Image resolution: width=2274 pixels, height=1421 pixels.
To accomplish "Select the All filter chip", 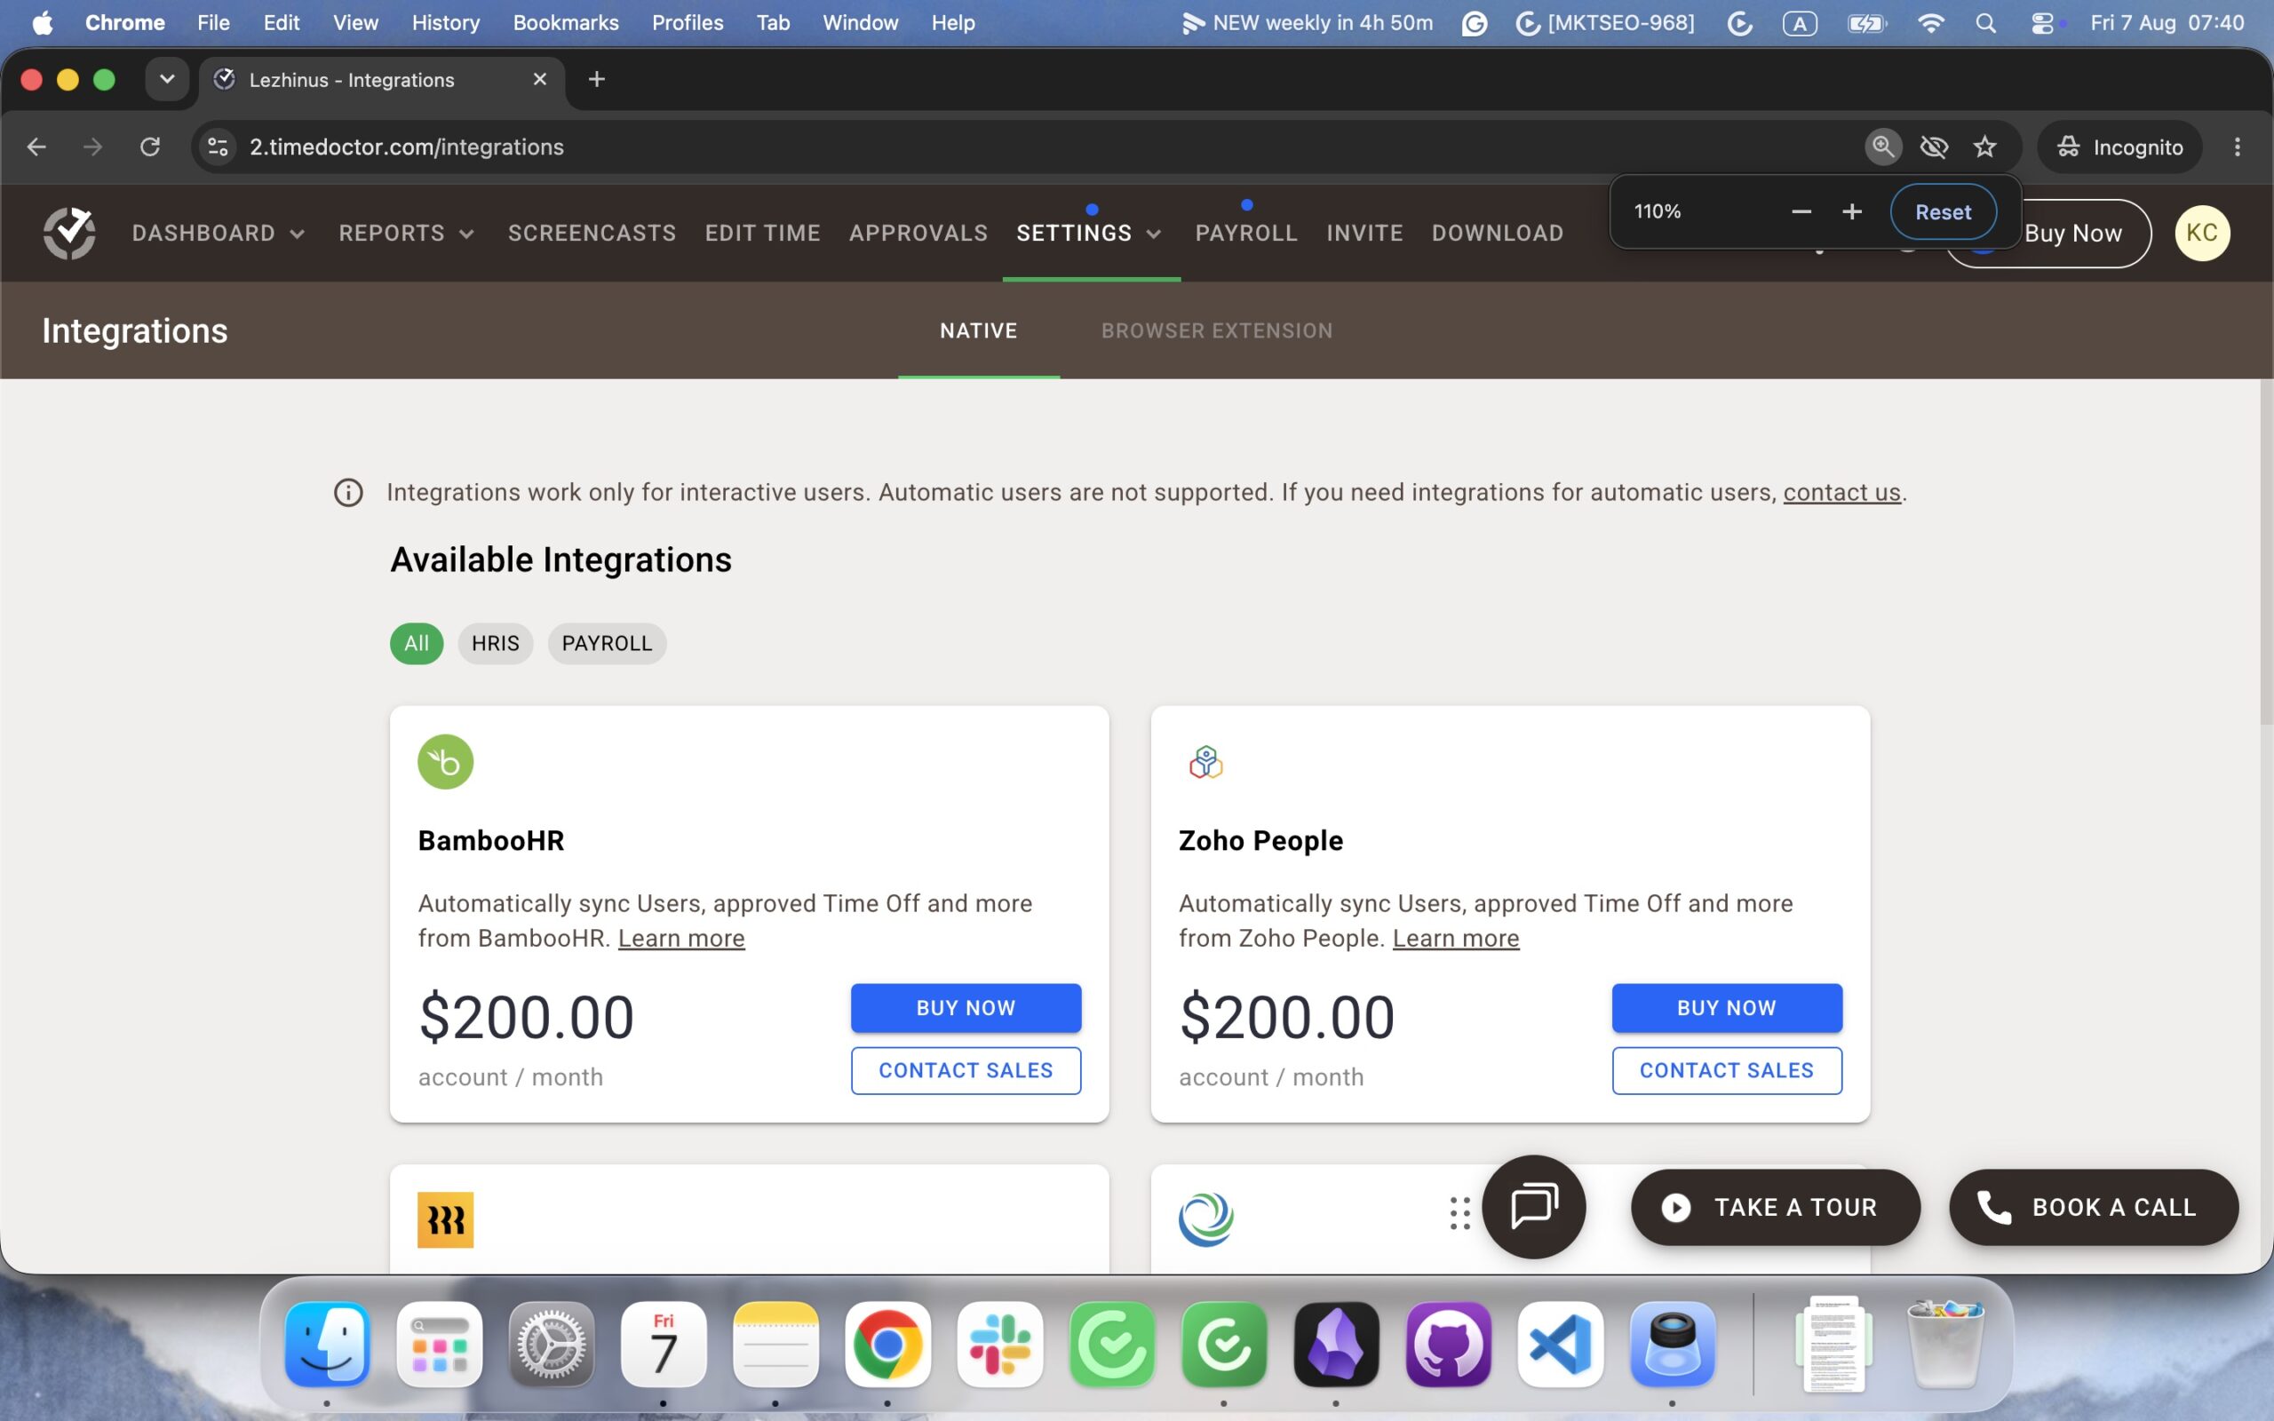I will 417,644.
